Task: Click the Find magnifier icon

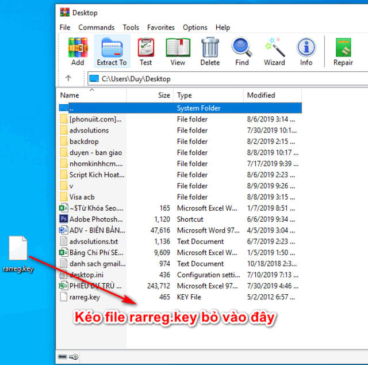Action: (241, 47)
